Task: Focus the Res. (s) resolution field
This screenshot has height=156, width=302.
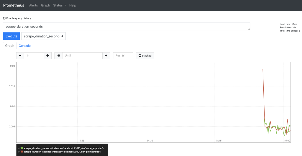Action: [x=123, y=55]
